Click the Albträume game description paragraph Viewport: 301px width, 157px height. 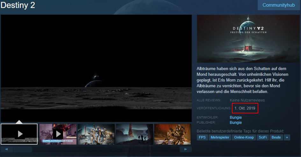pos(242,80)
